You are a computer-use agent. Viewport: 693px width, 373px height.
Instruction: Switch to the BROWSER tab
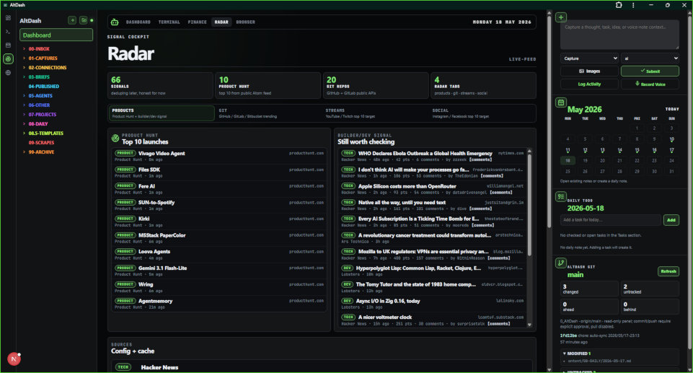[x=245, y=22]
